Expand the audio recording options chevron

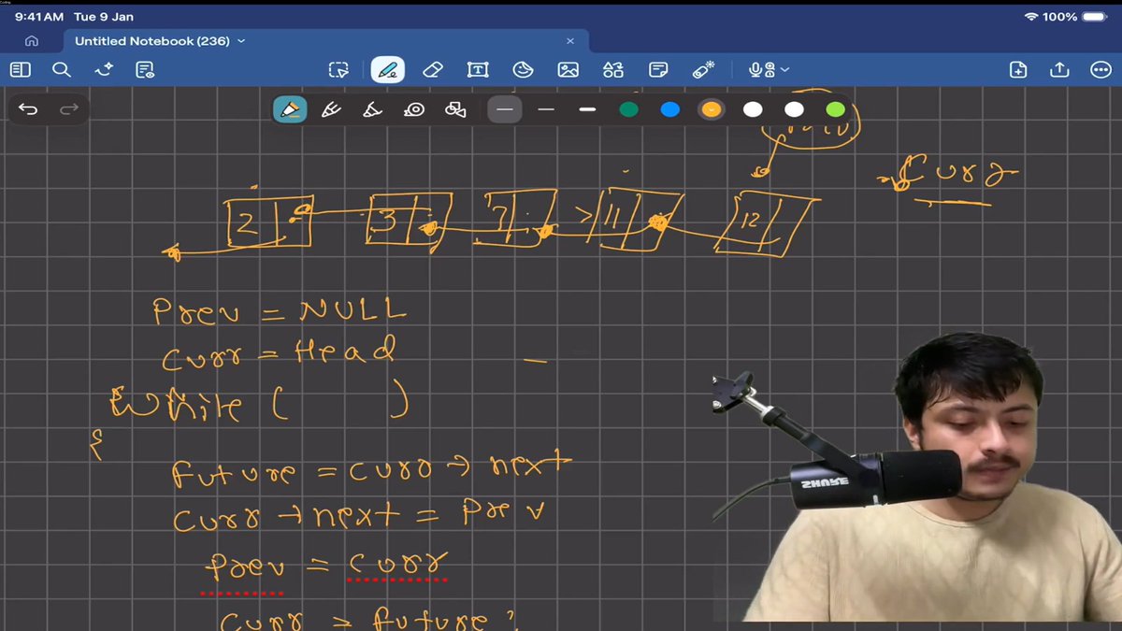coord(784,70)
